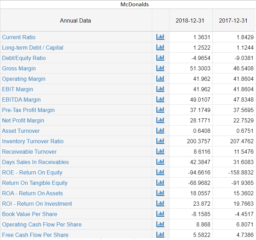This screenshot has height=240, width=256.
Task: Open the ROA - Return On Assets link
Action: [32, 193]
